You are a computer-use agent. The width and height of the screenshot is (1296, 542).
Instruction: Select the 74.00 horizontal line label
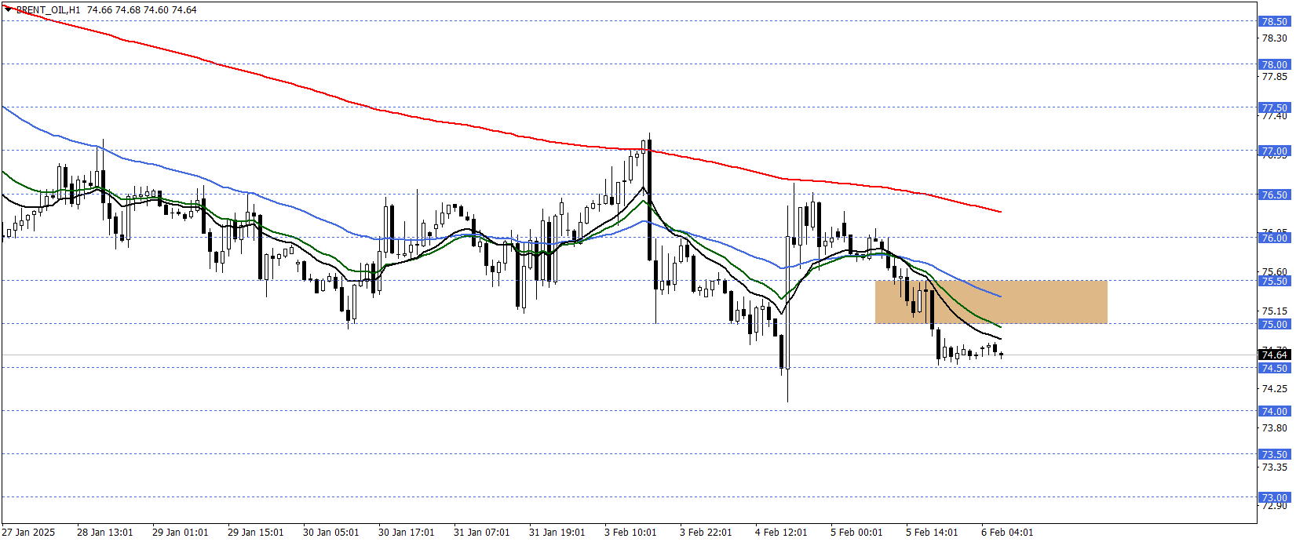point(1274,411)
